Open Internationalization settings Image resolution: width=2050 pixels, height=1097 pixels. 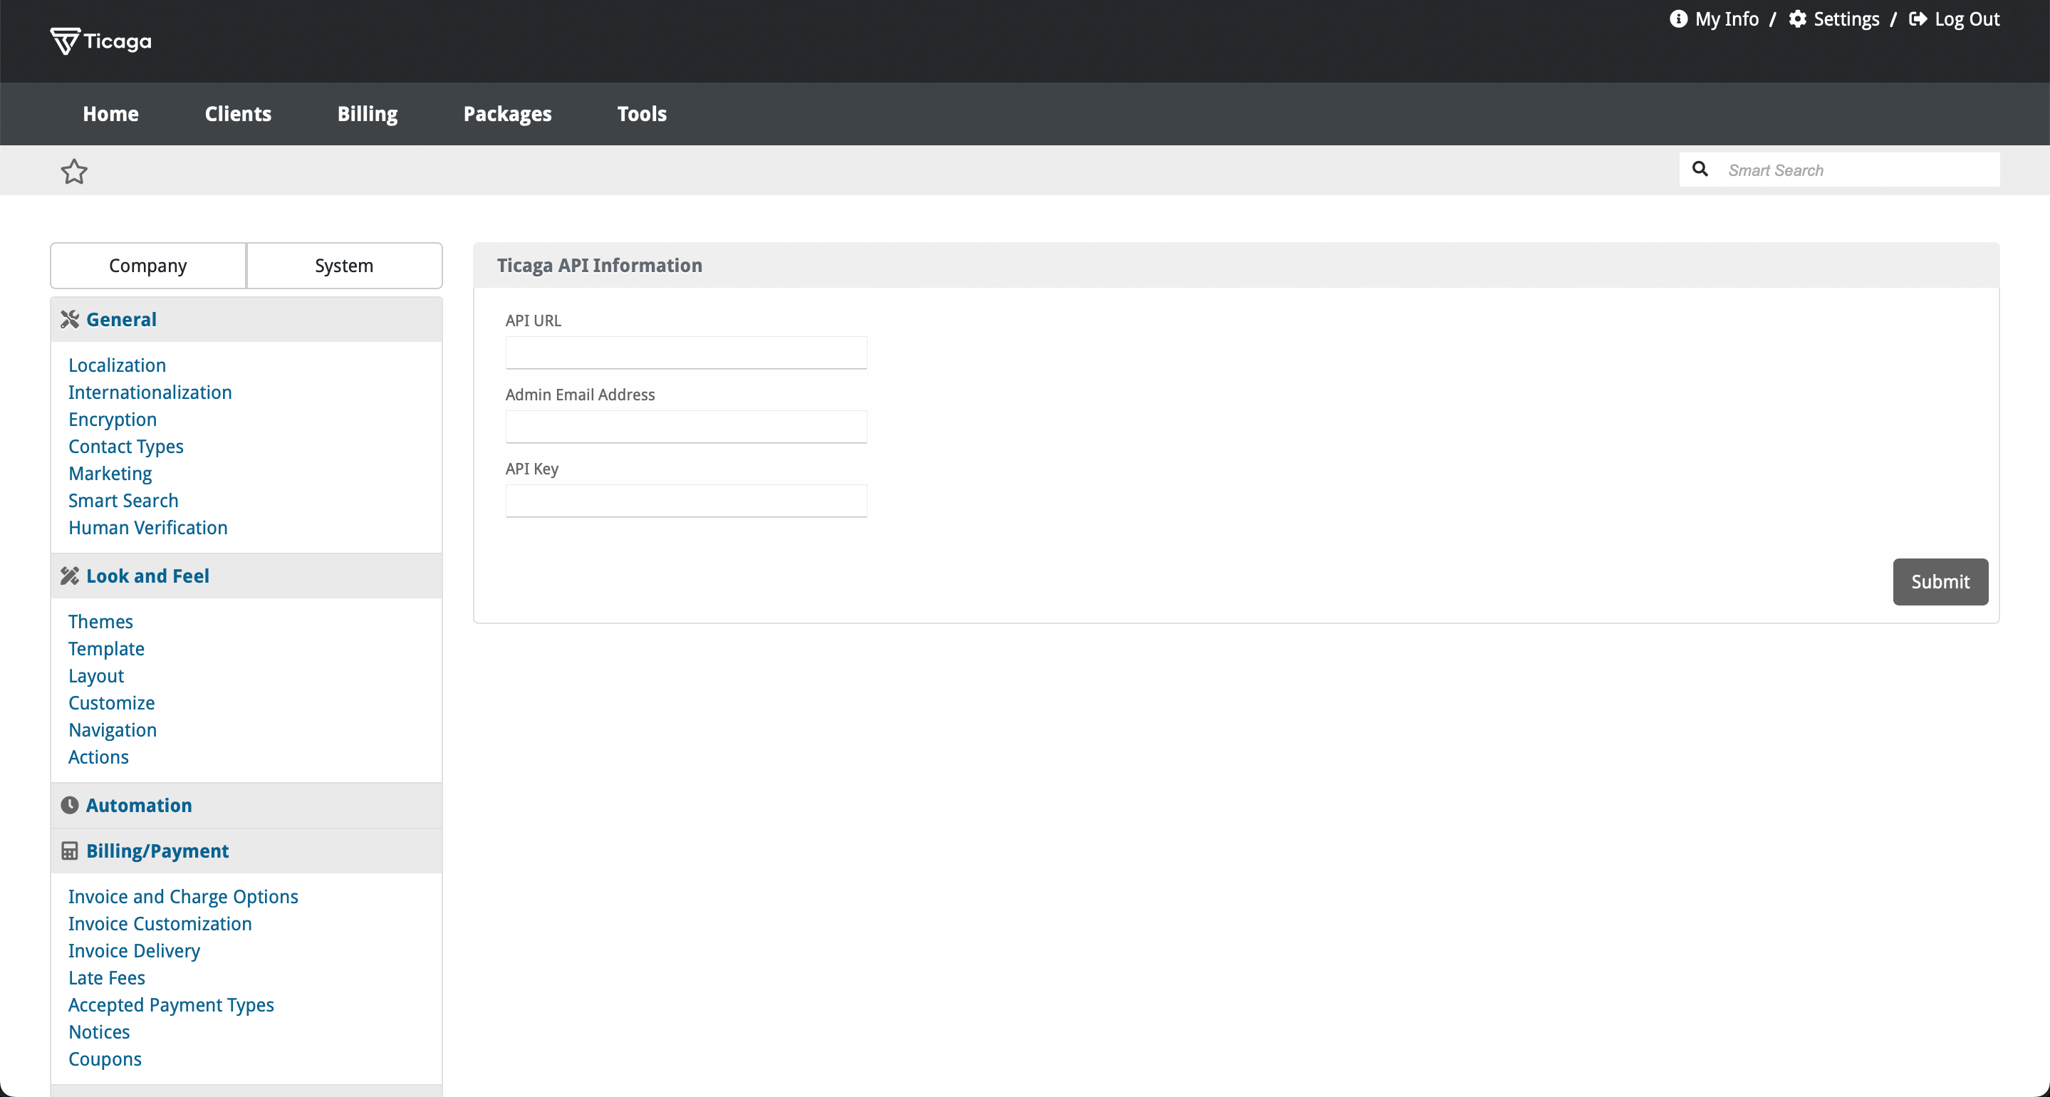[x=150, y=392]
